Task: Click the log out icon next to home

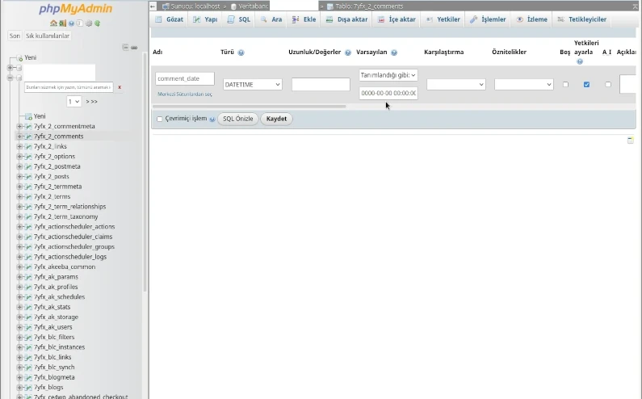Action: (x=63, y=23)
